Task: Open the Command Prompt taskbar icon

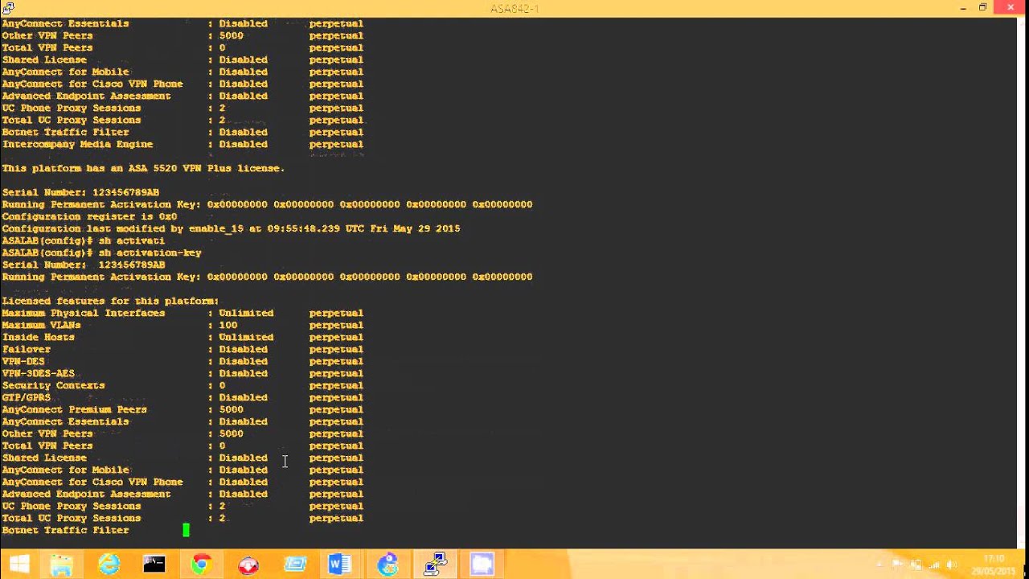Action: coord(154,565)
